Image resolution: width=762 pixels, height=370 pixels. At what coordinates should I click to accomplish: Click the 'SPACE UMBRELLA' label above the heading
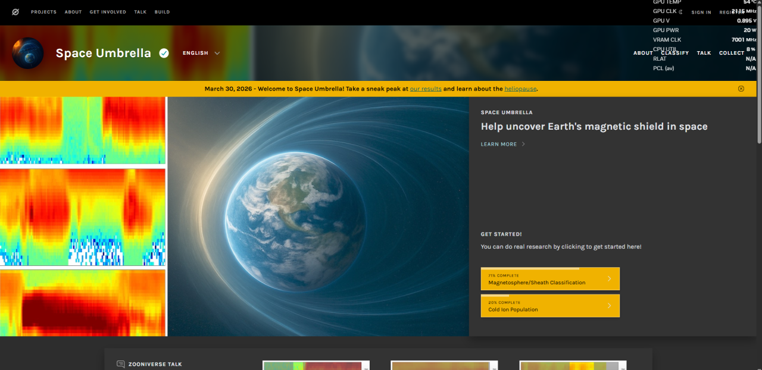507,112
